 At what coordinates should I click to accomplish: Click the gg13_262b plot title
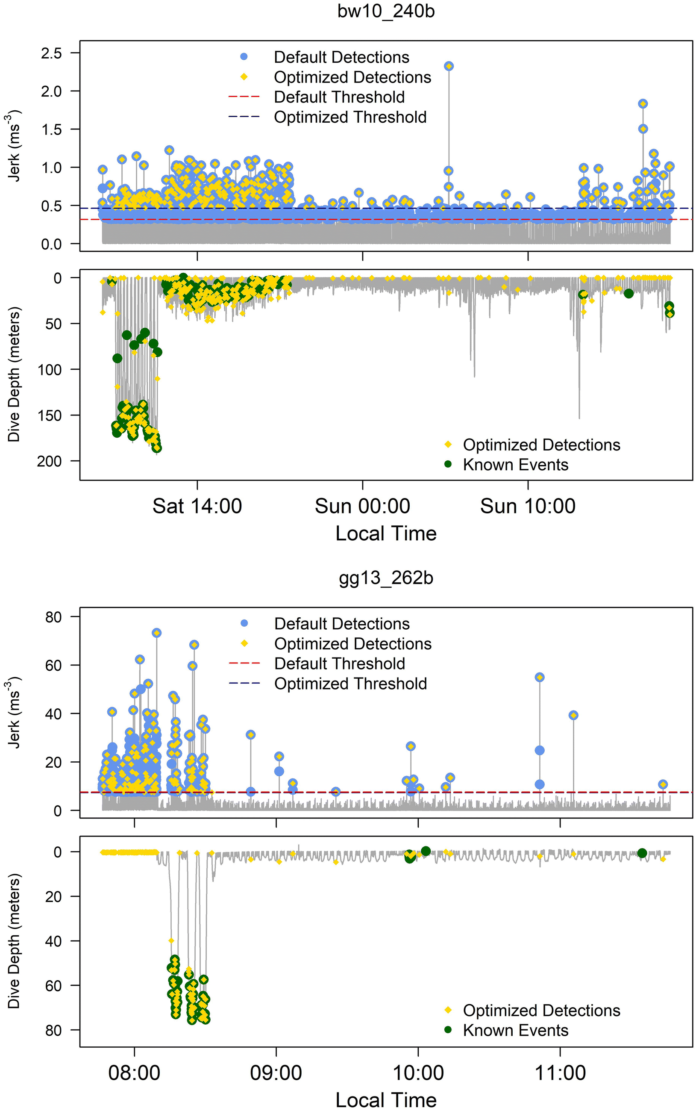386,578
